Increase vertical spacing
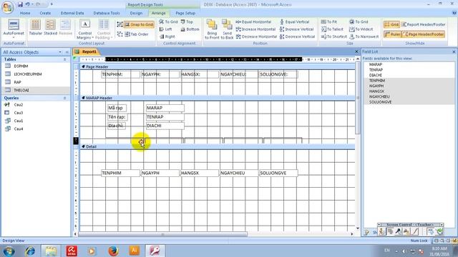Image resolution: width=458 pixels, height=257 pixels. pos(296,29)
